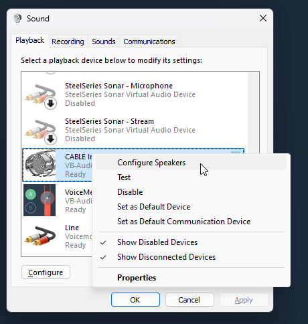Close the Sound dialog window
Image resolution: width=308 pixels, height=324 pixels.
pyautogui.click(x=263, y=18)
